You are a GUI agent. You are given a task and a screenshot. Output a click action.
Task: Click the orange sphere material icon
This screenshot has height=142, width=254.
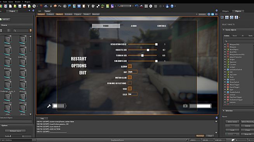[x=55, y=6]
